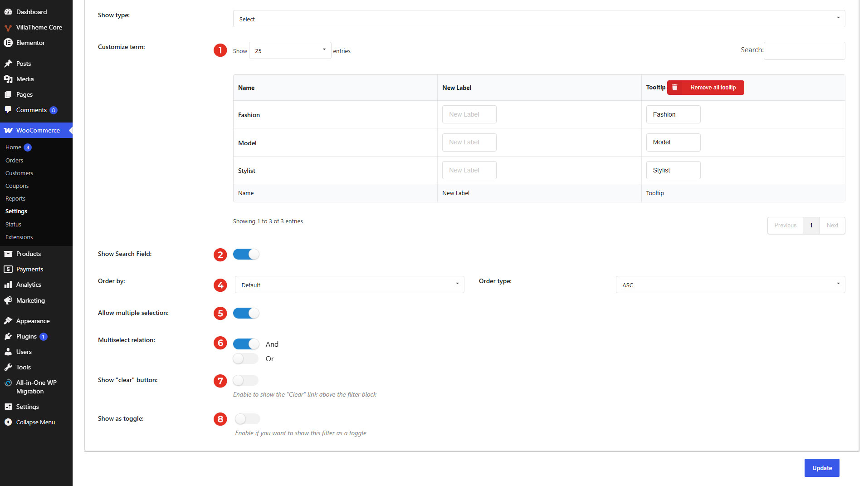The width and height of the screenshot is (864, 486).
Task: Toggle the Show Search Field switch
Action: click(246, 254)
